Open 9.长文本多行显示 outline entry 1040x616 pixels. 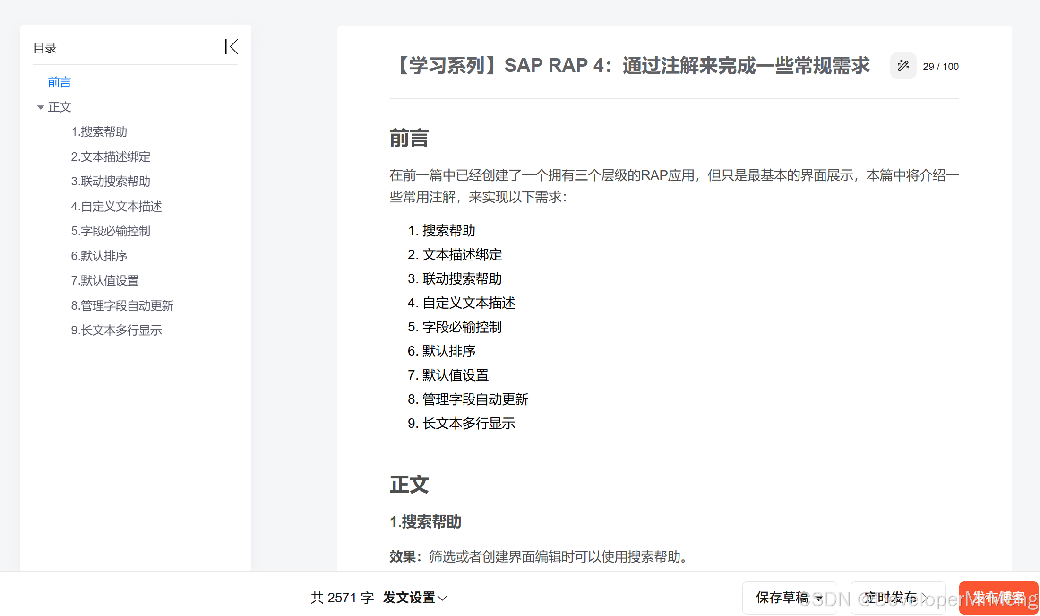(116, 330)
